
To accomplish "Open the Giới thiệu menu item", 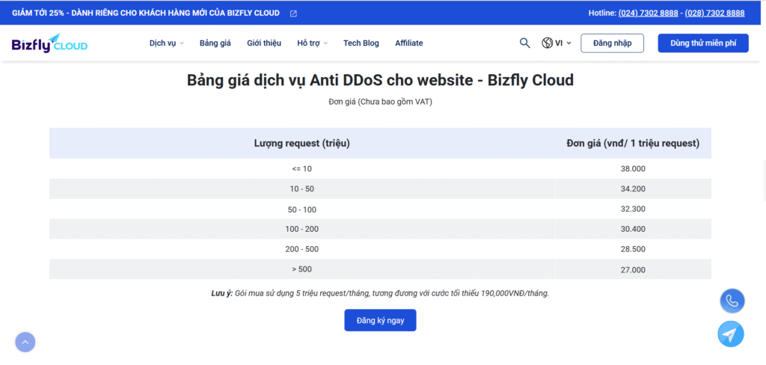I will [264, 43].
